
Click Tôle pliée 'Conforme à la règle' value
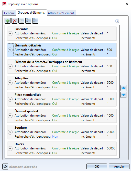point(65,83)
